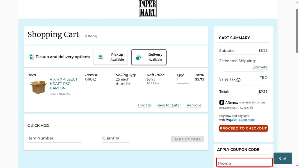Click the Sales Tax 'TBD' value
The image size is (299, 168).
[263, 77]
